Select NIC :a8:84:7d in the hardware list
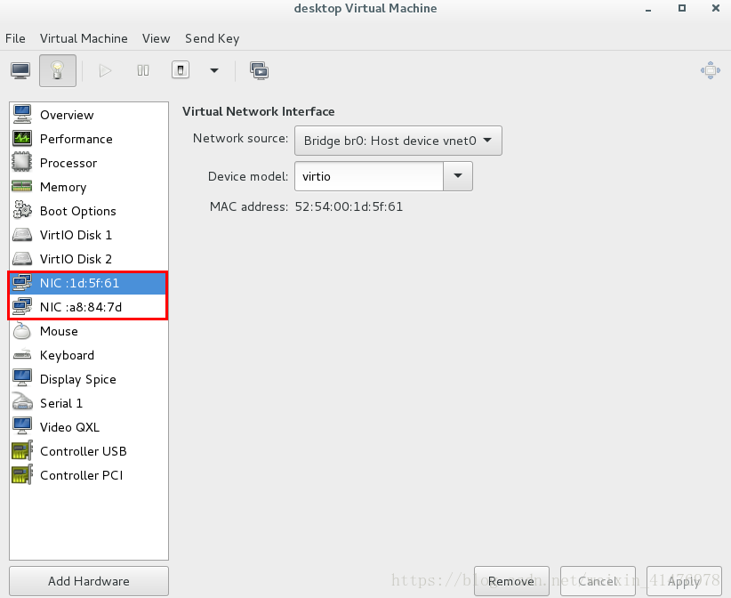731x598 pixels. click(81, 307)
